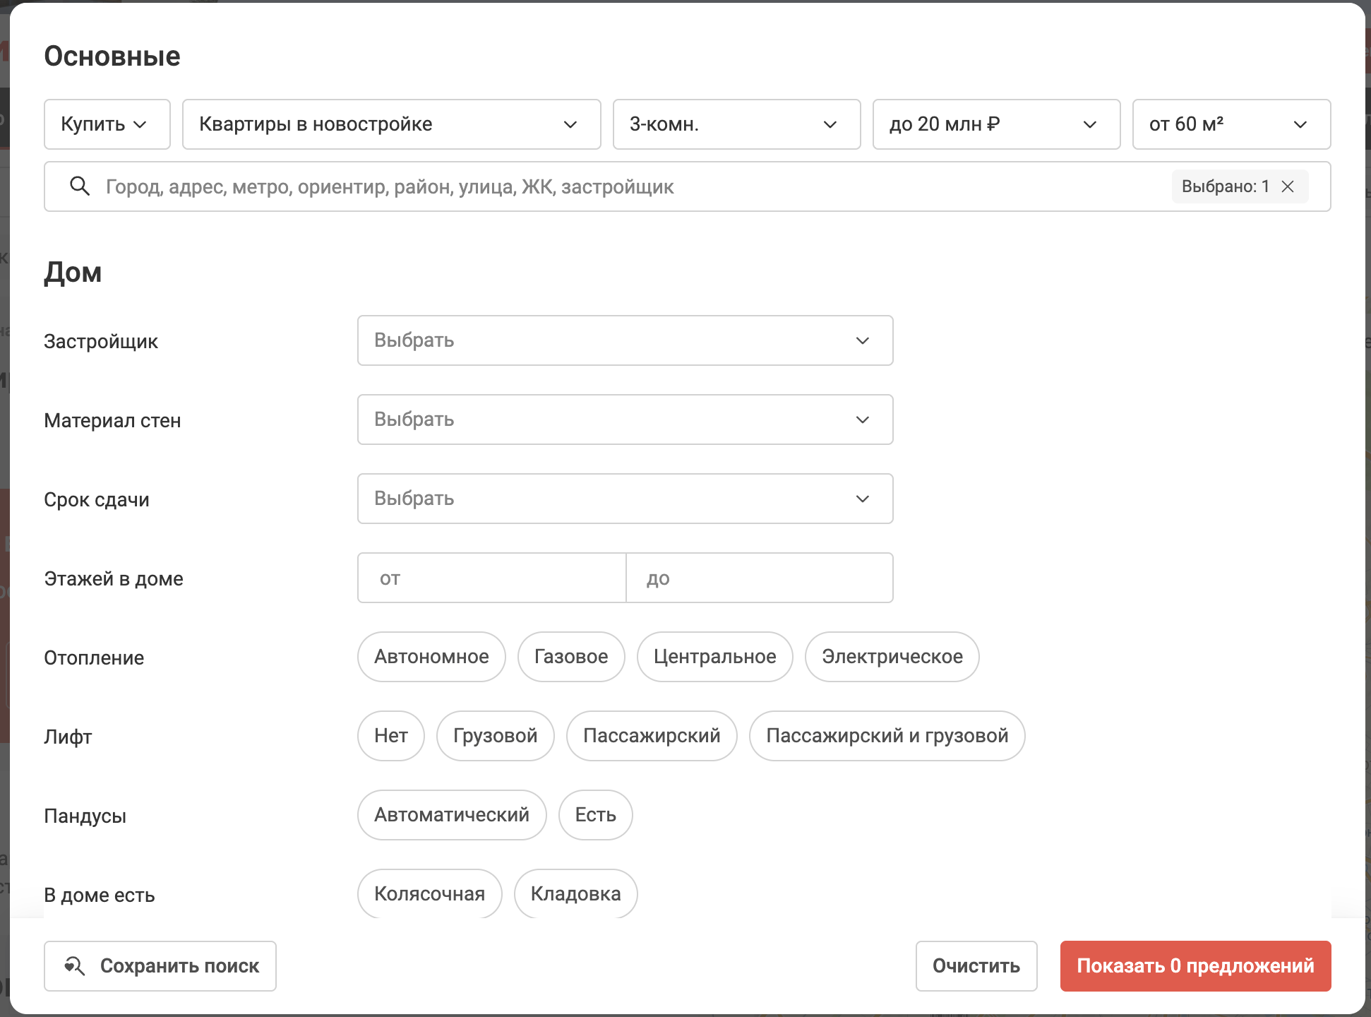Open the '3-комн.' rooms dropdown
Screen dimensions: 1371x1017
(736, 124)
